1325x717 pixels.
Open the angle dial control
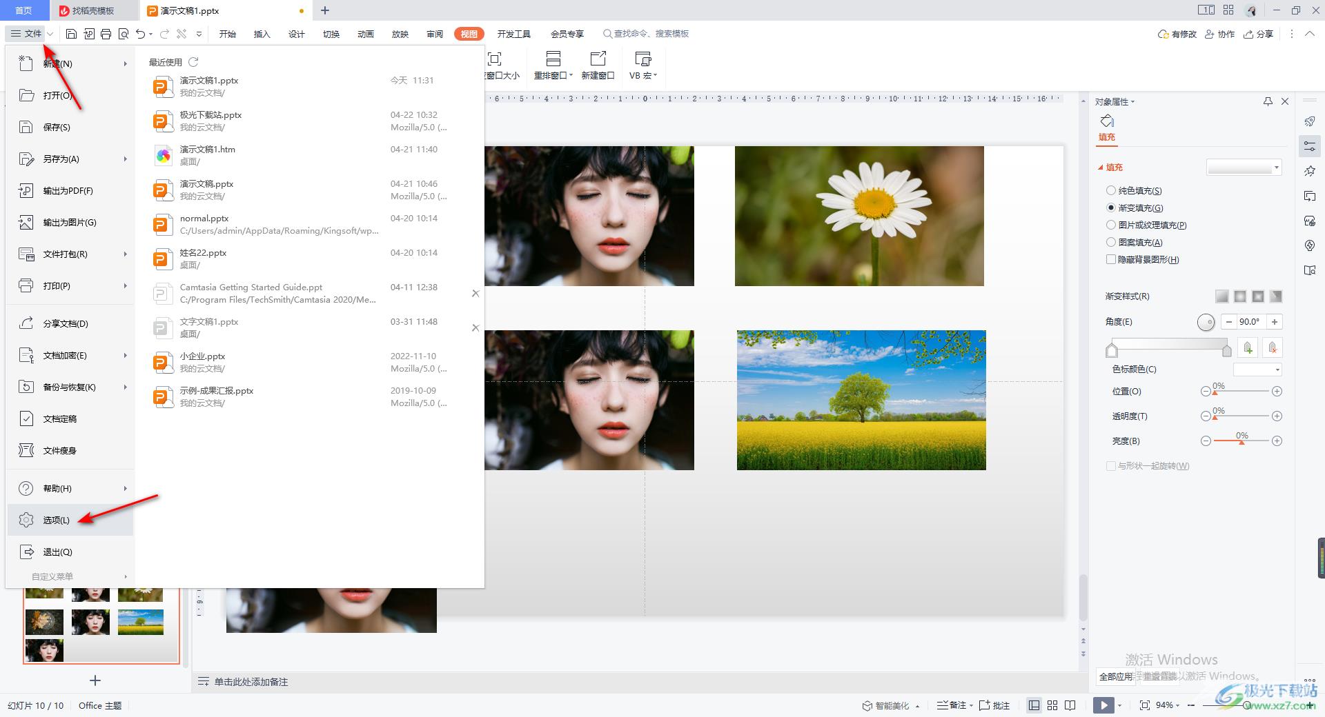(x=1206, y=322)
